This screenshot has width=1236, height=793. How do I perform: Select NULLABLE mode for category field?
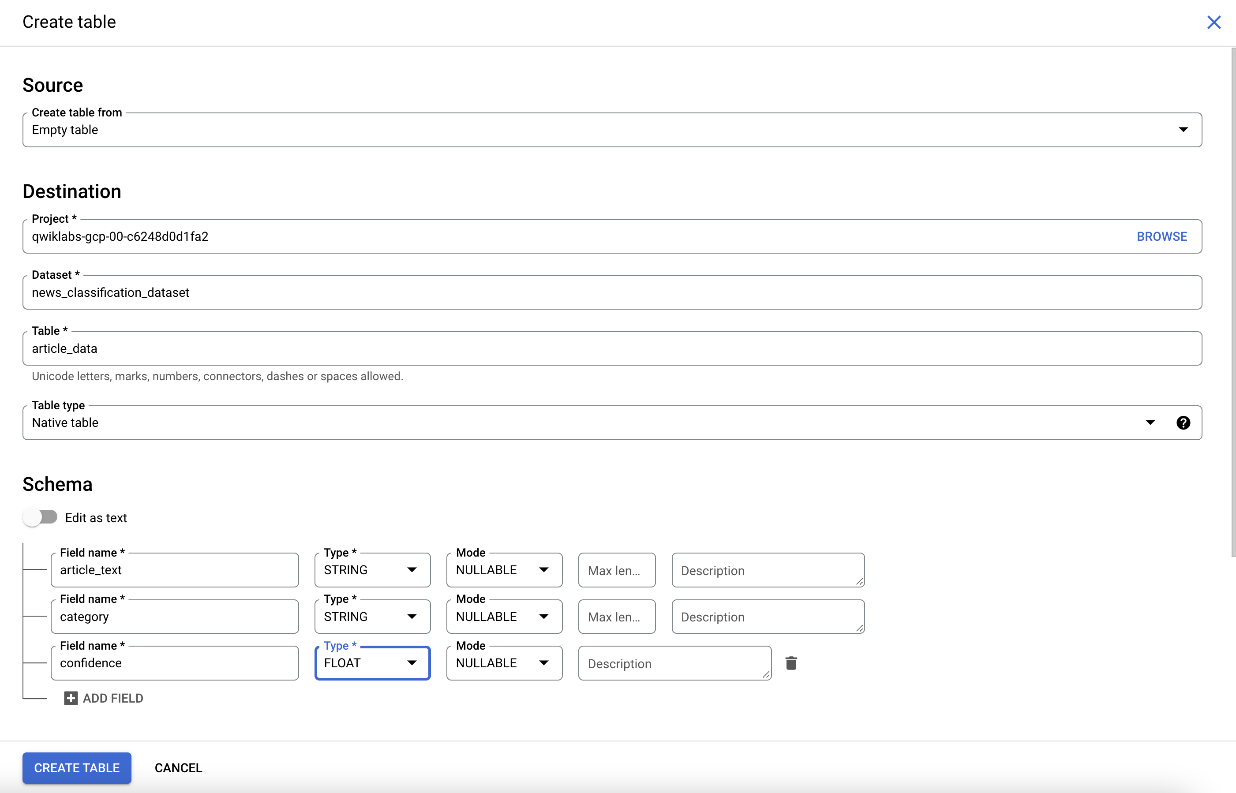[x=502, y=617]
